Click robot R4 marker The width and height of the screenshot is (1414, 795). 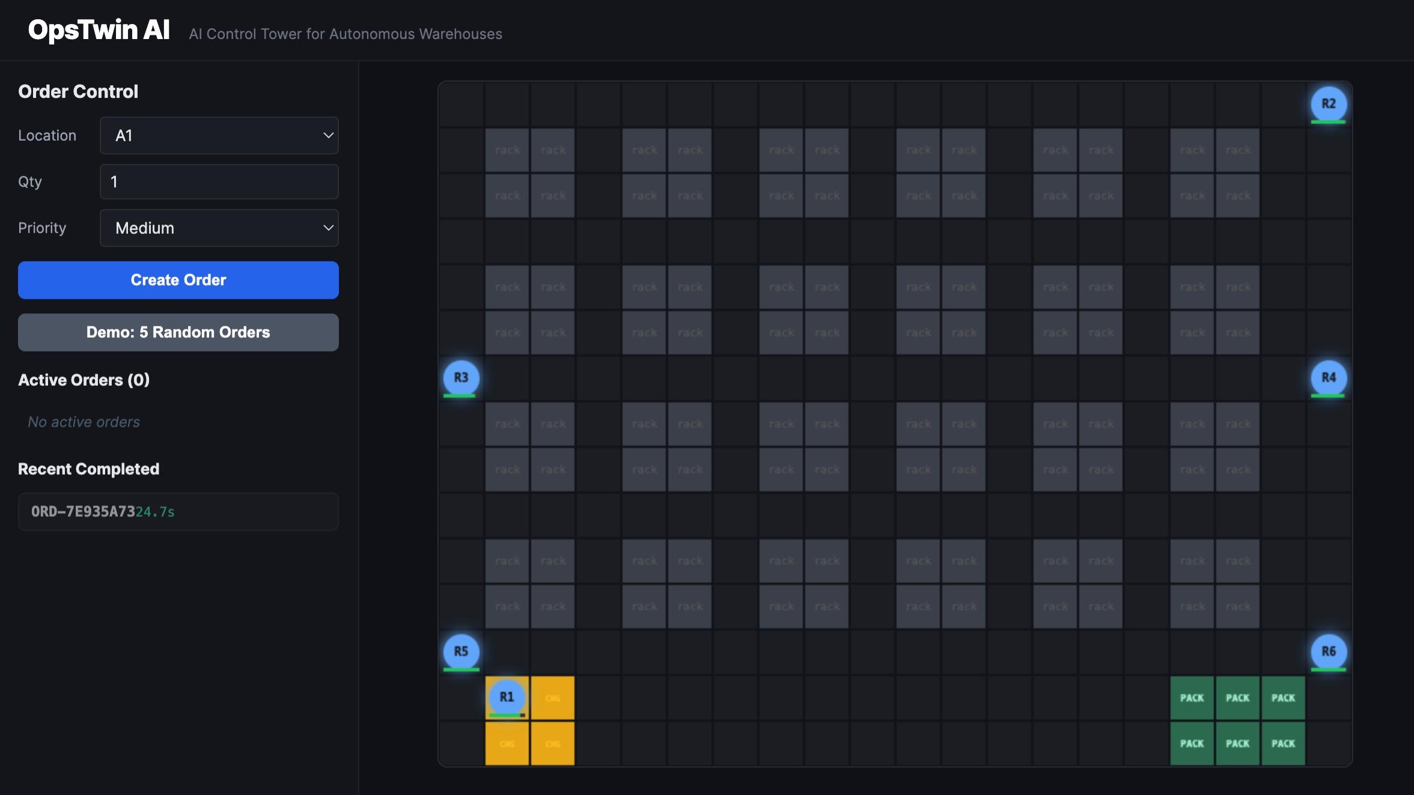tap(1328, 378)
